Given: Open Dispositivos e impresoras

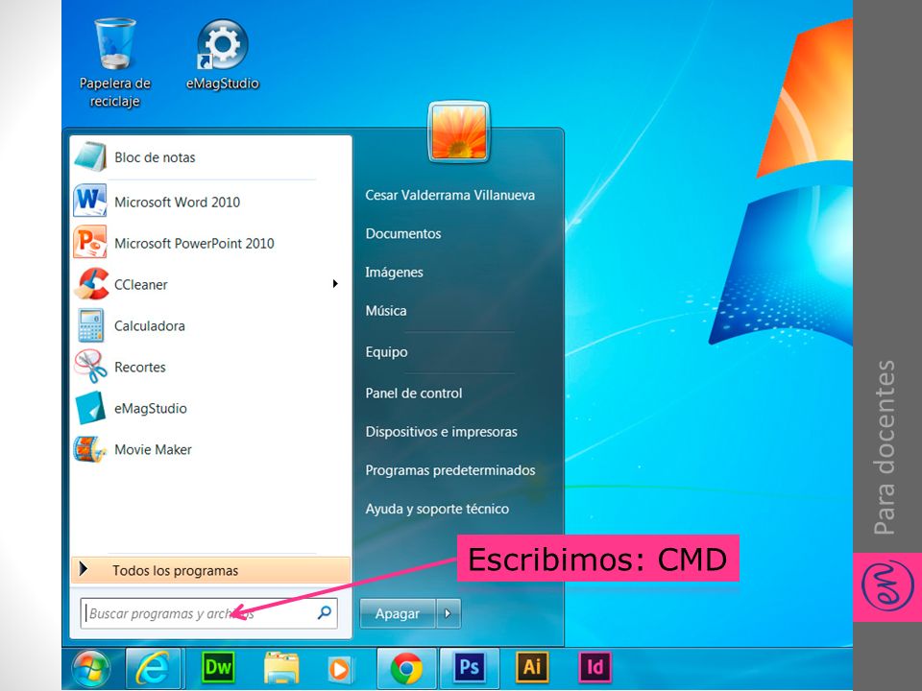Looking at the screenshot, I should click(x=441, y=431).
